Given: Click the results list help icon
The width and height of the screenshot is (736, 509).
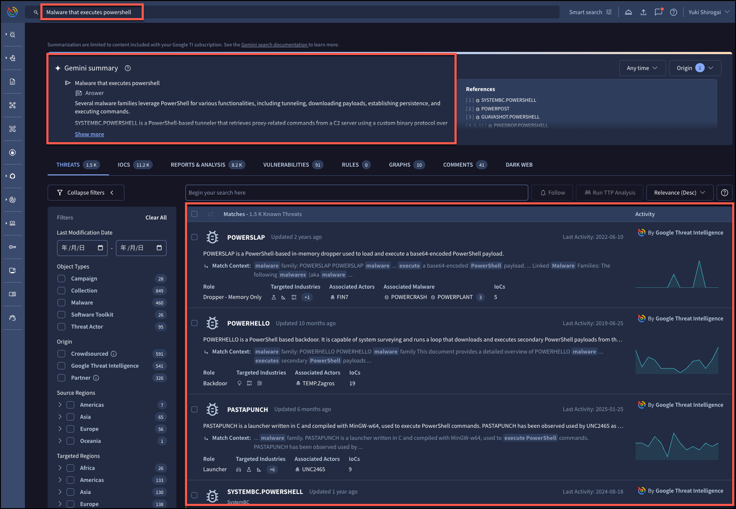Looking at the screenshot, I should tap(724, 193).
